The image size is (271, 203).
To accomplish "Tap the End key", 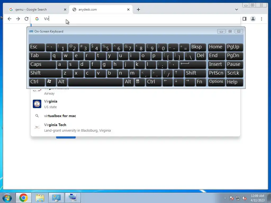I will (216, 56).
